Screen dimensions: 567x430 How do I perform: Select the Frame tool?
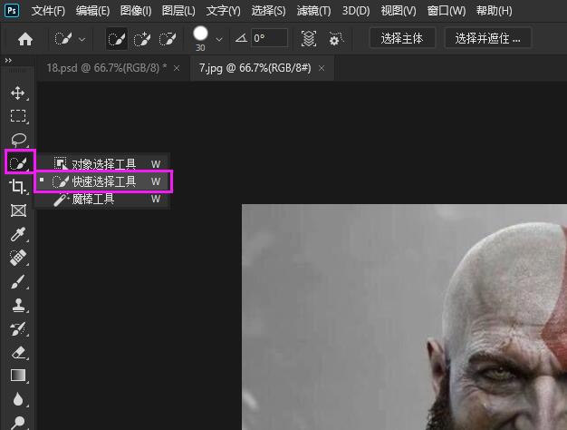(x=18, y=210)
